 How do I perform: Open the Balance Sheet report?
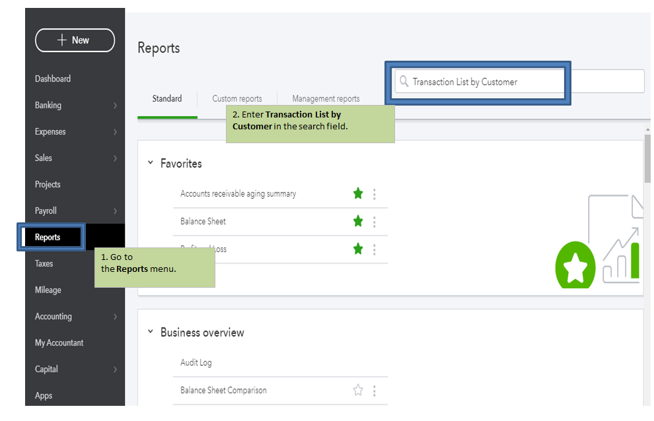[x=203, y=221]
